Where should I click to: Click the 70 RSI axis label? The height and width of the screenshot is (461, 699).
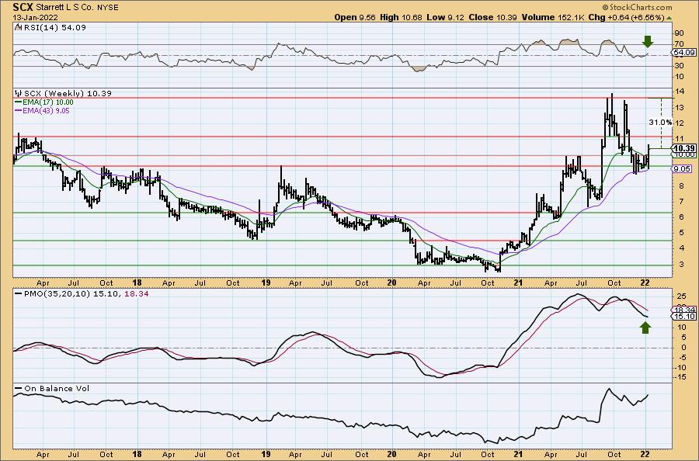click(680, 44)
